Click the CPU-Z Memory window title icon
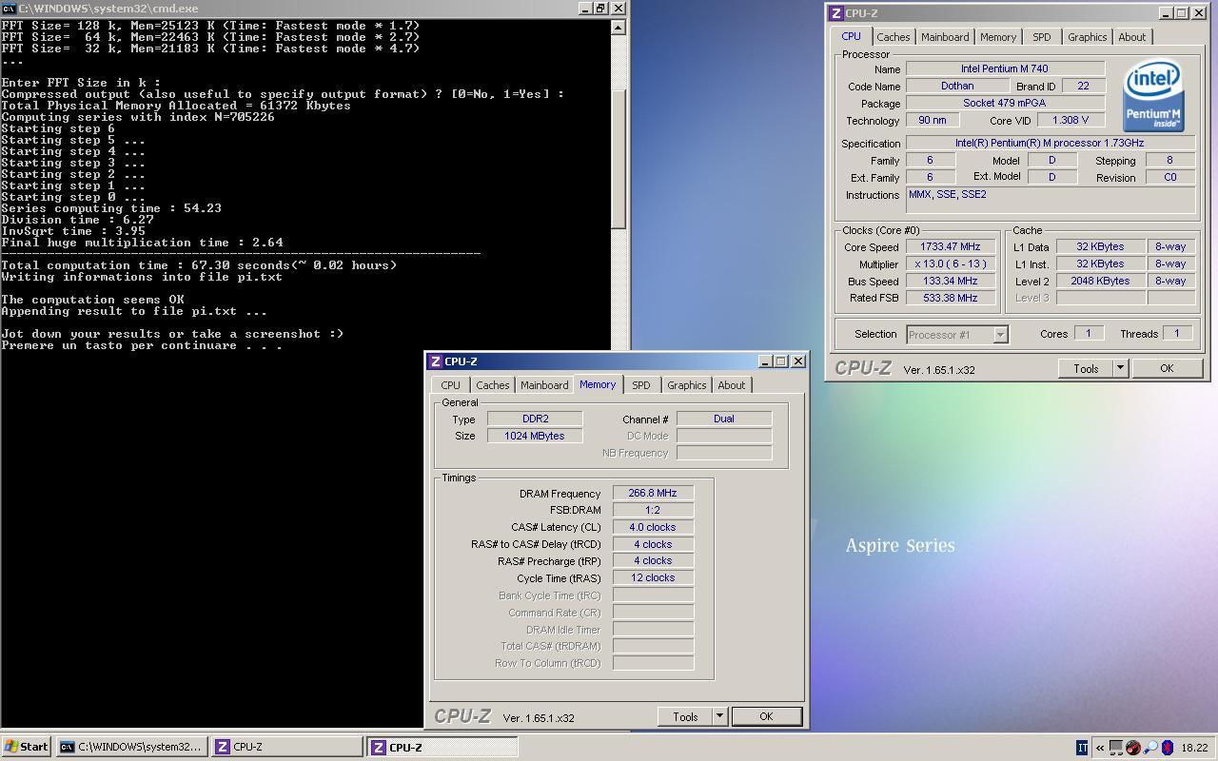 click(435, 361)
